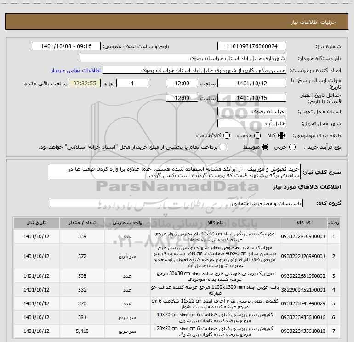Click the response deadline hour 12:00 field

tap(182, 84)
